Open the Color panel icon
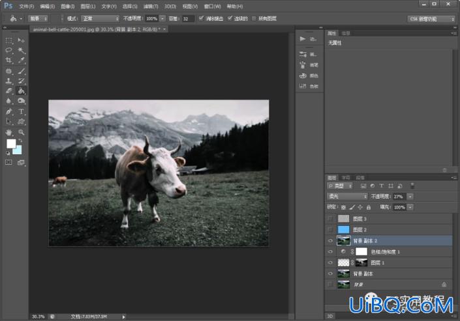 coord(303,76)
